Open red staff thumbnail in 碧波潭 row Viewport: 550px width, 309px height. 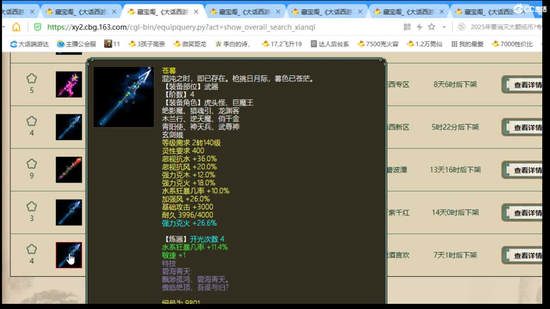click(x=69, y=170)
